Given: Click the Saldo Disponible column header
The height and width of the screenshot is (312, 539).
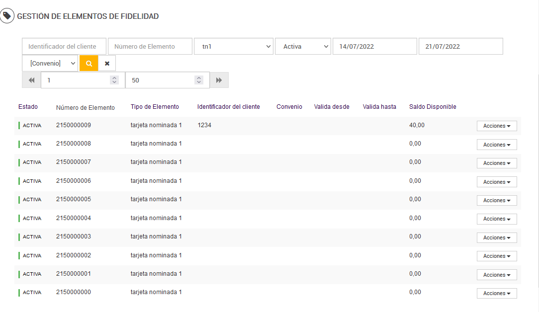Looking at the screenshot, I should (433, 107).
